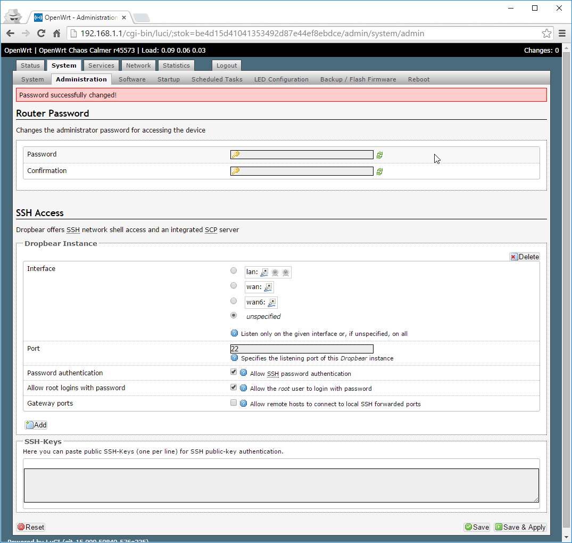
Task: Open Chrome hamburger menu
Action: coord(562,34)
